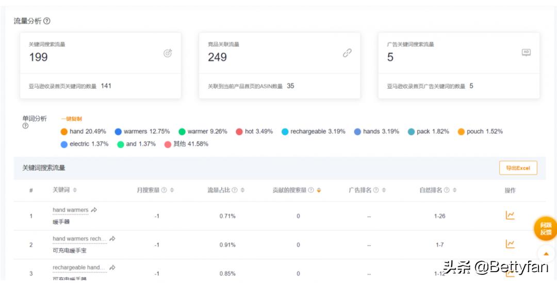Click pink swatch for 其他 41.58%
Screen dimensions: 557x283
[168, 144]
